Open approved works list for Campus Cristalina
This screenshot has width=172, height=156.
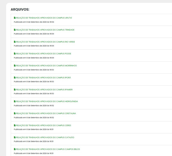coord(46,114)
